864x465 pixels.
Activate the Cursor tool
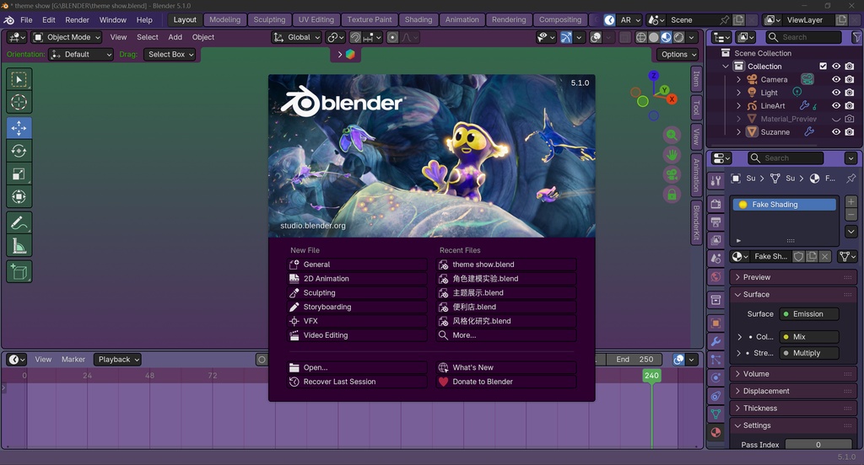(19, 103)
